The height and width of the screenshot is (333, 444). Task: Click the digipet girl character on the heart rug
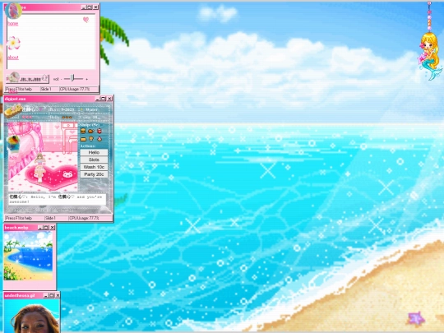pyautogui.click(x=39, y=168)
